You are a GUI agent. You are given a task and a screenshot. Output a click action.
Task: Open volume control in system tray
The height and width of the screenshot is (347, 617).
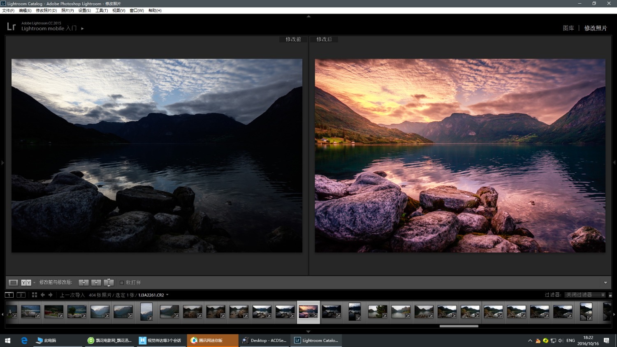pyautogui.click(x=561, y=340)
